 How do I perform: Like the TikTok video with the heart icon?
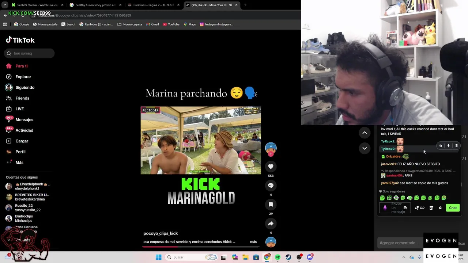click(271, 167)
